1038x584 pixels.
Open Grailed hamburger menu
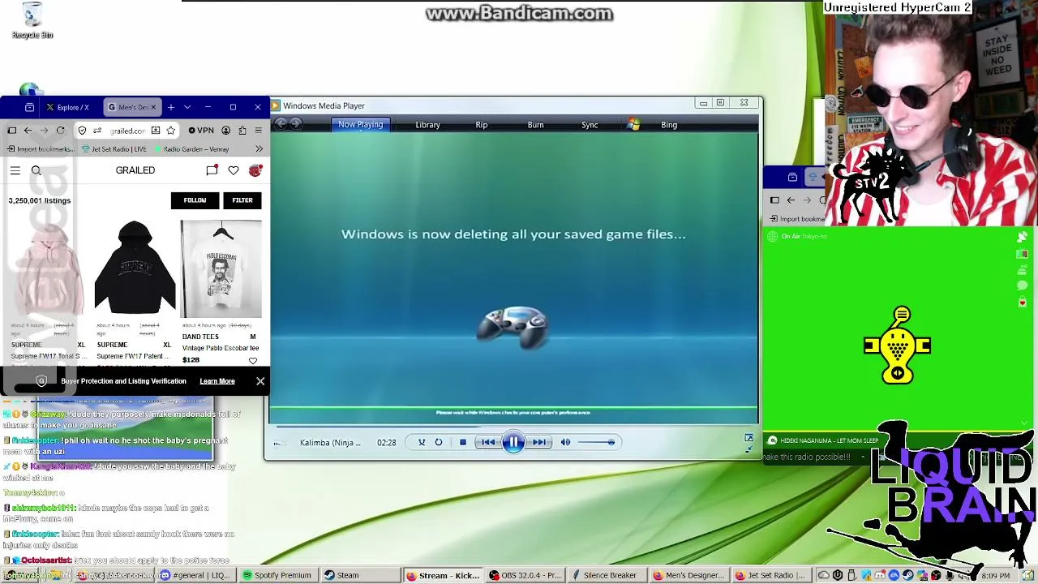click(x=15, y=170)
